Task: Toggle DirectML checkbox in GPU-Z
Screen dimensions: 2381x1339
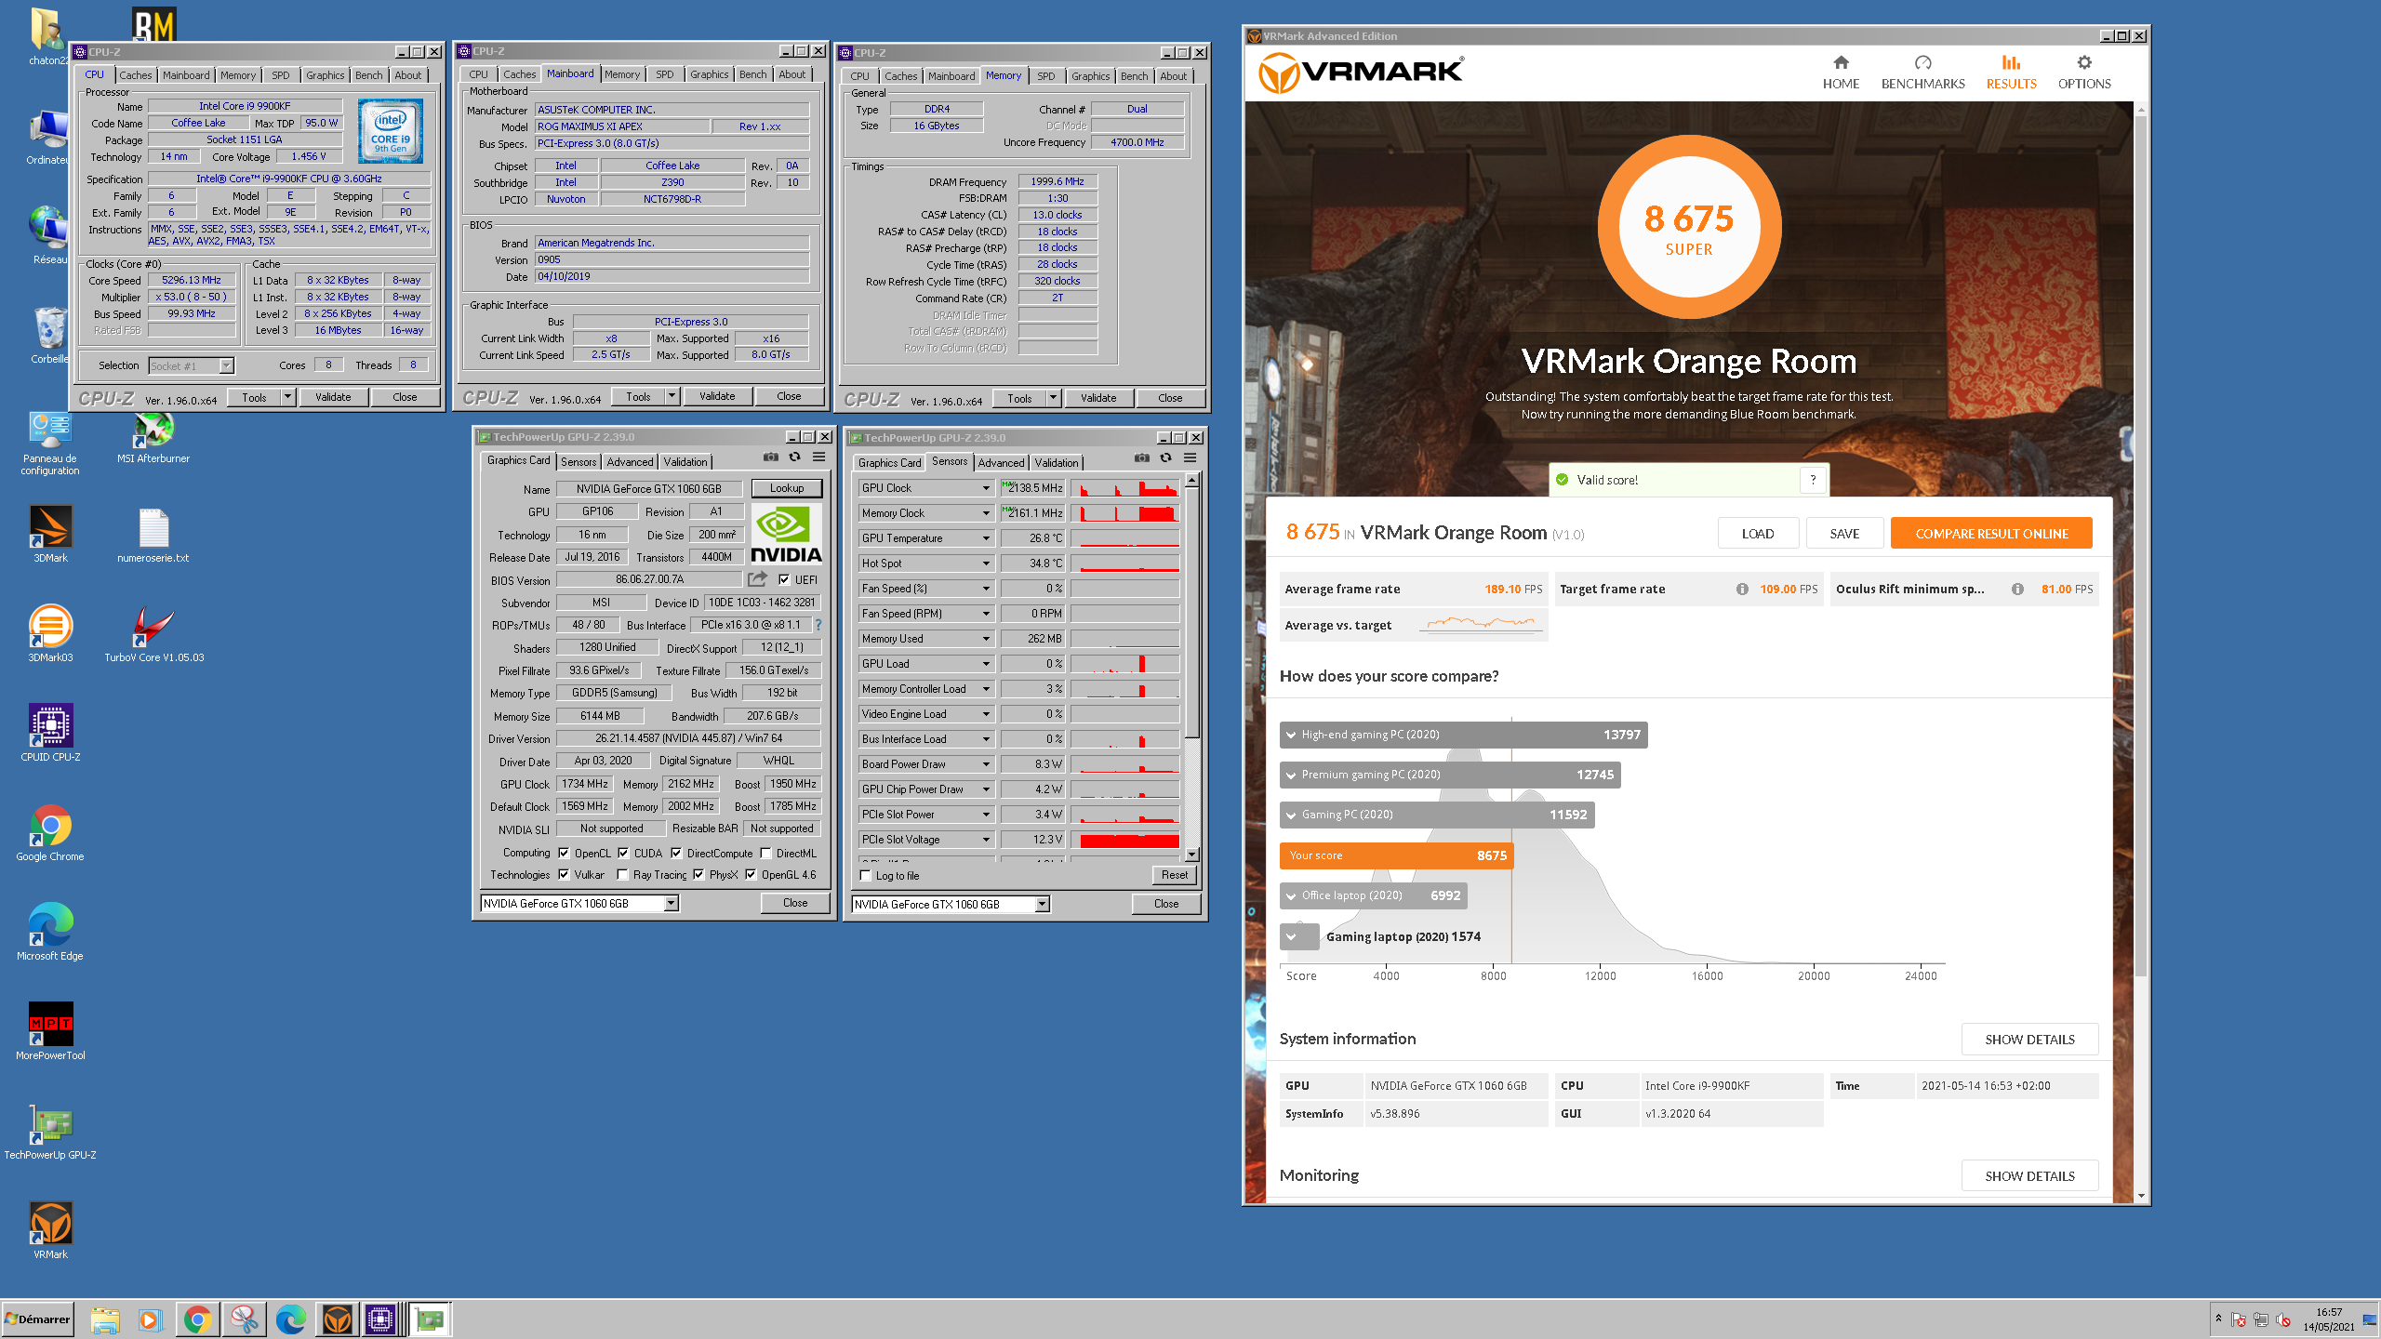Action: point(765,853)
